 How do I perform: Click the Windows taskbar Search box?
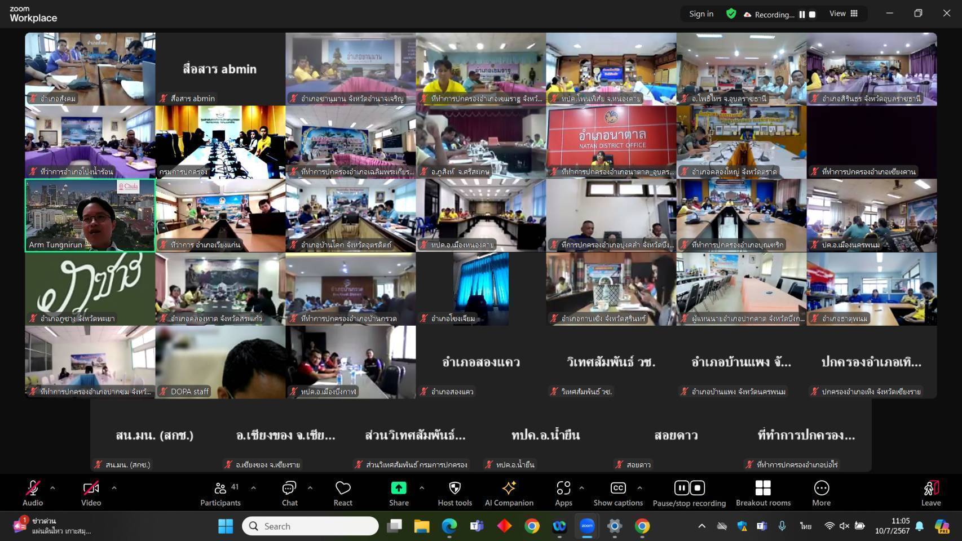pyautogui.click(x=310, y=526)
